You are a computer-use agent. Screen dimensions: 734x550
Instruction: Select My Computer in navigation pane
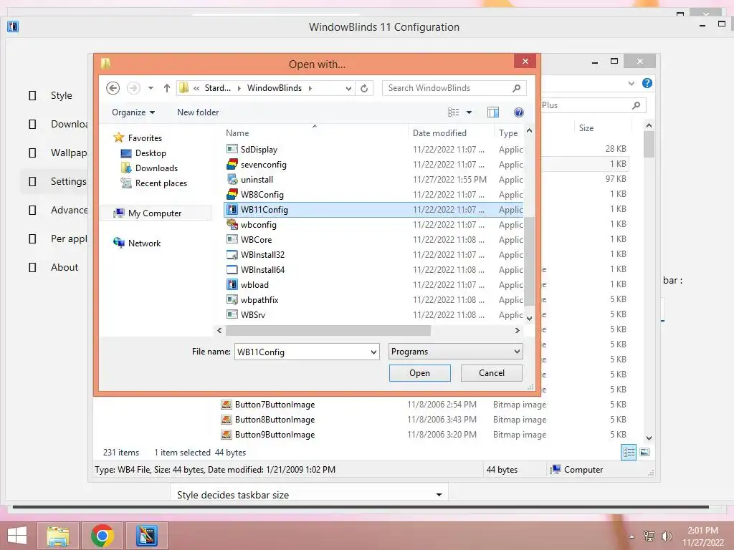(x=156, y=213)
